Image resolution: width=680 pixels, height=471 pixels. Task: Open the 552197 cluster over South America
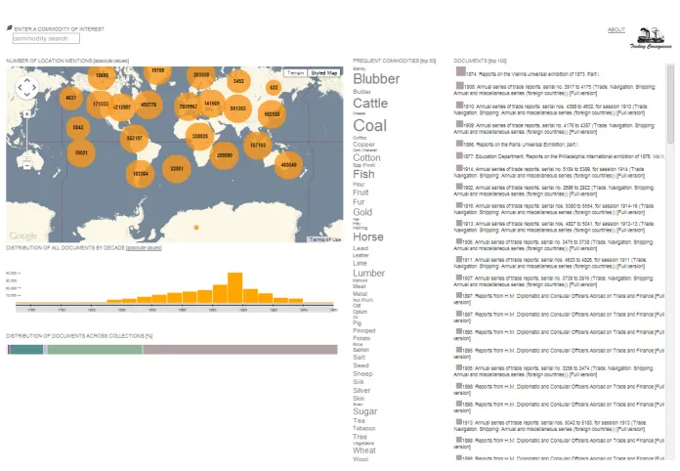(x=135, y=139)
